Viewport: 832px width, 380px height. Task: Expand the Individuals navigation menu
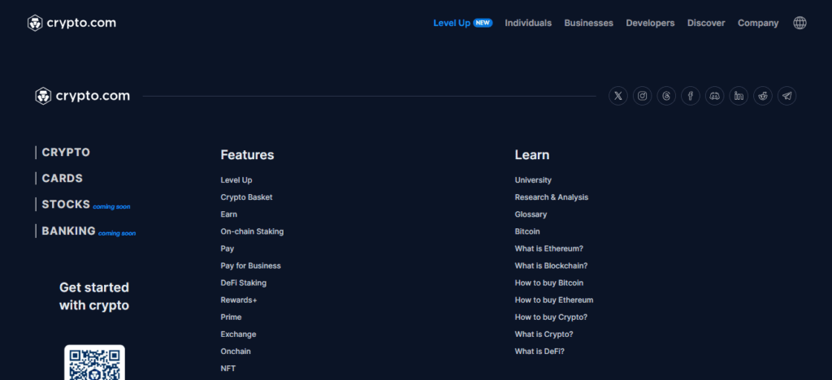point(528,23)
